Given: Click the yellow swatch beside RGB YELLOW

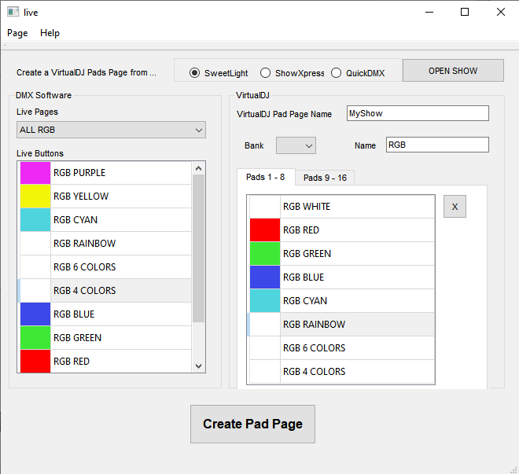Looking at the screenshot, I should pyautogui.click(x=35, y=197).
